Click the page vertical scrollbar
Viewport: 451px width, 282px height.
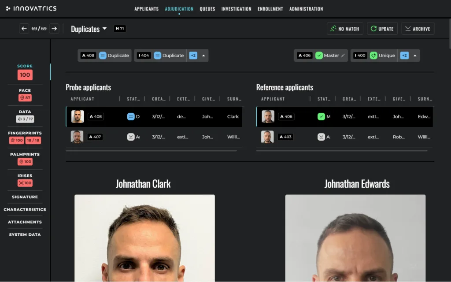(x=450, y=34)
